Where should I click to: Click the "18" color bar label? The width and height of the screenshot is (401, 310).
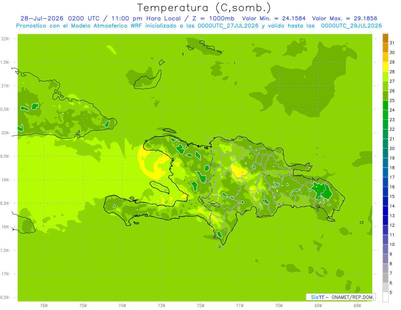[392, 168]
